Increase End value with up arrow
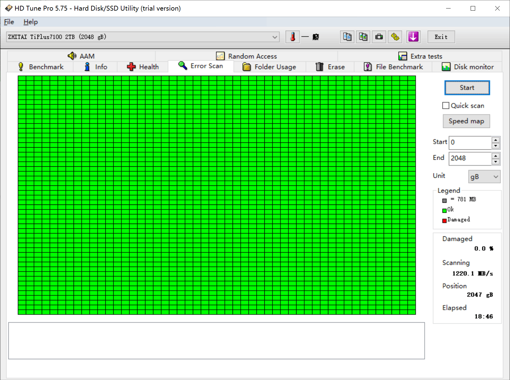 click(495, 156)
